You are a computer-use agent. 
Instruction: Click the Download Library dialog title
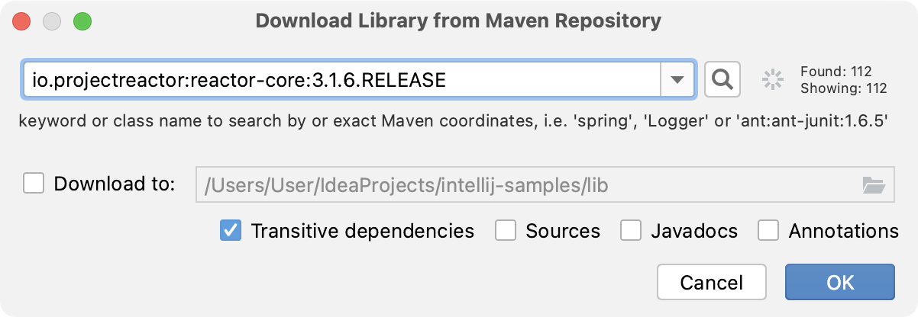click(458, 21)
